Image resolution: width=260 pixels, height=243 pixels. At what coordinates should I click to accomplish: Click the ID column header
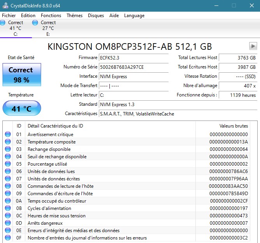(x=19, y=126)
